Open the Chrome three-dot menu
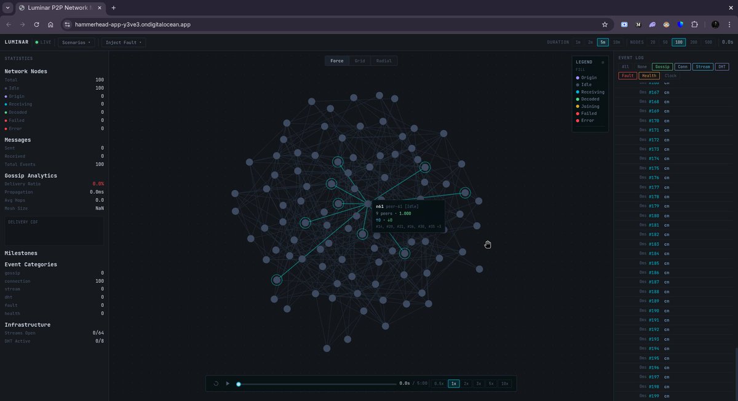The width and height of the screenshot is (738, 401). [x=729, y=25]
